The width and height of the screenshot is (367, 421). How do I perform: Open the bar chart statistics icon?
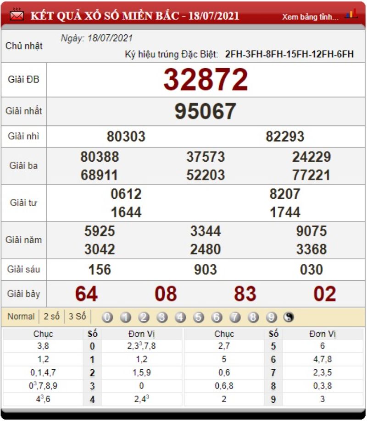pyautogui.click(x=352, y=13)
